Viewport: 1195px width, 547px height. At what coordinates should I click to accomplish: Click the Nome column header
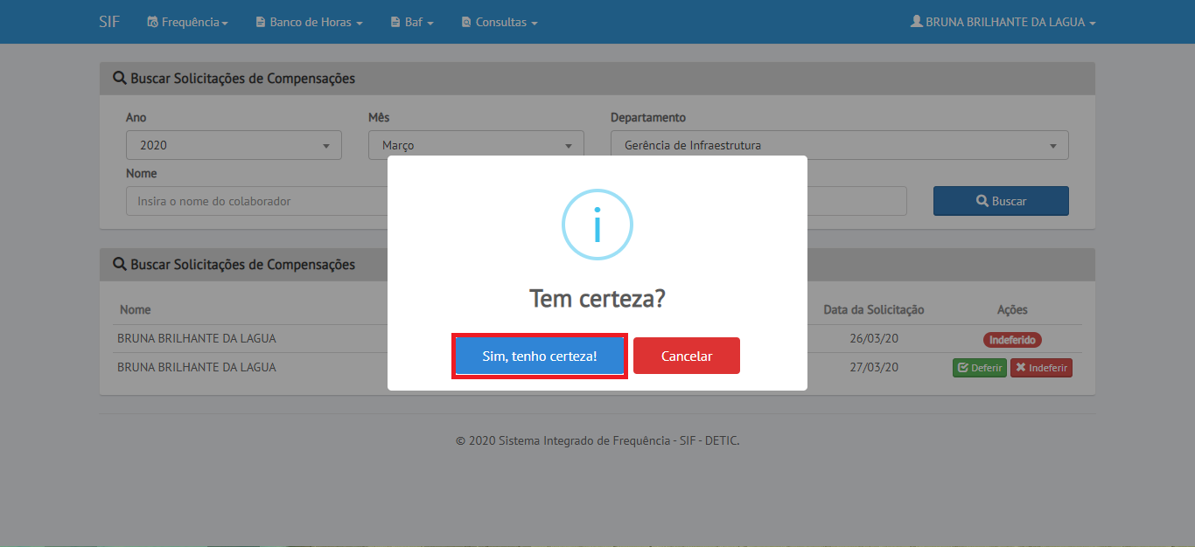click(136, 309)
